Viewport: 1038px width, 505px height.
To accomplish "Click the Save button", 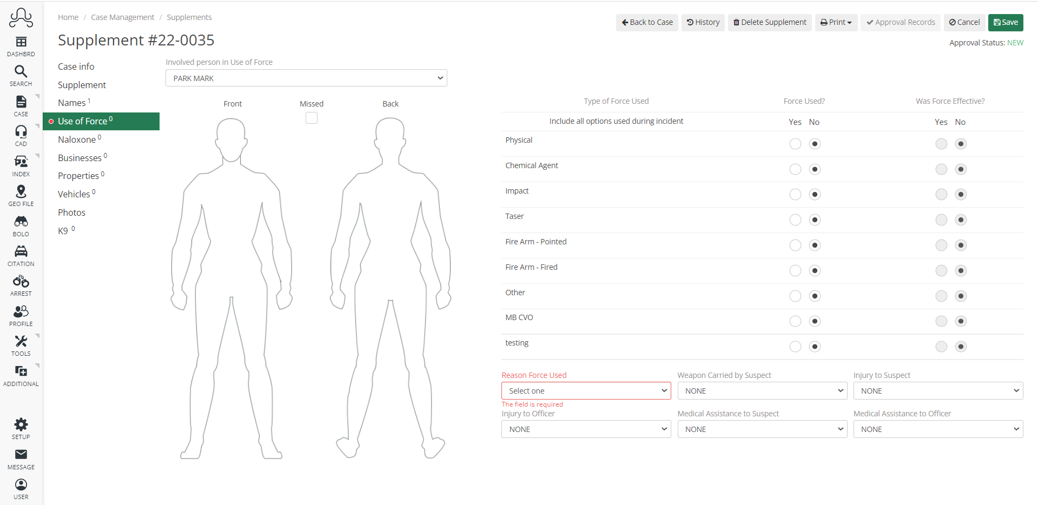I will (x=1006, y=22).
